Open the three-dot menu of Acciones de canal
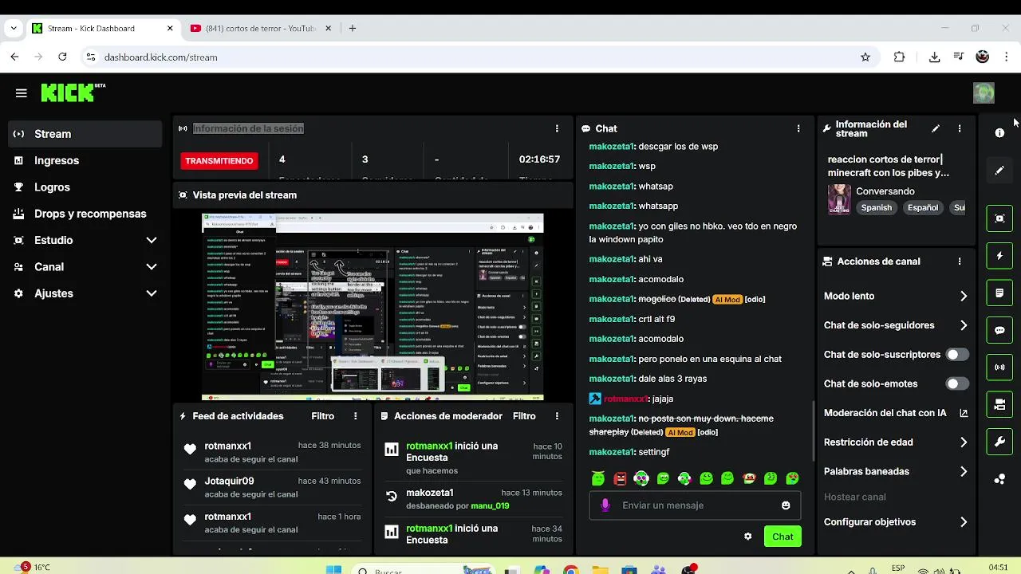1021x574 pixels. point(960,261)
